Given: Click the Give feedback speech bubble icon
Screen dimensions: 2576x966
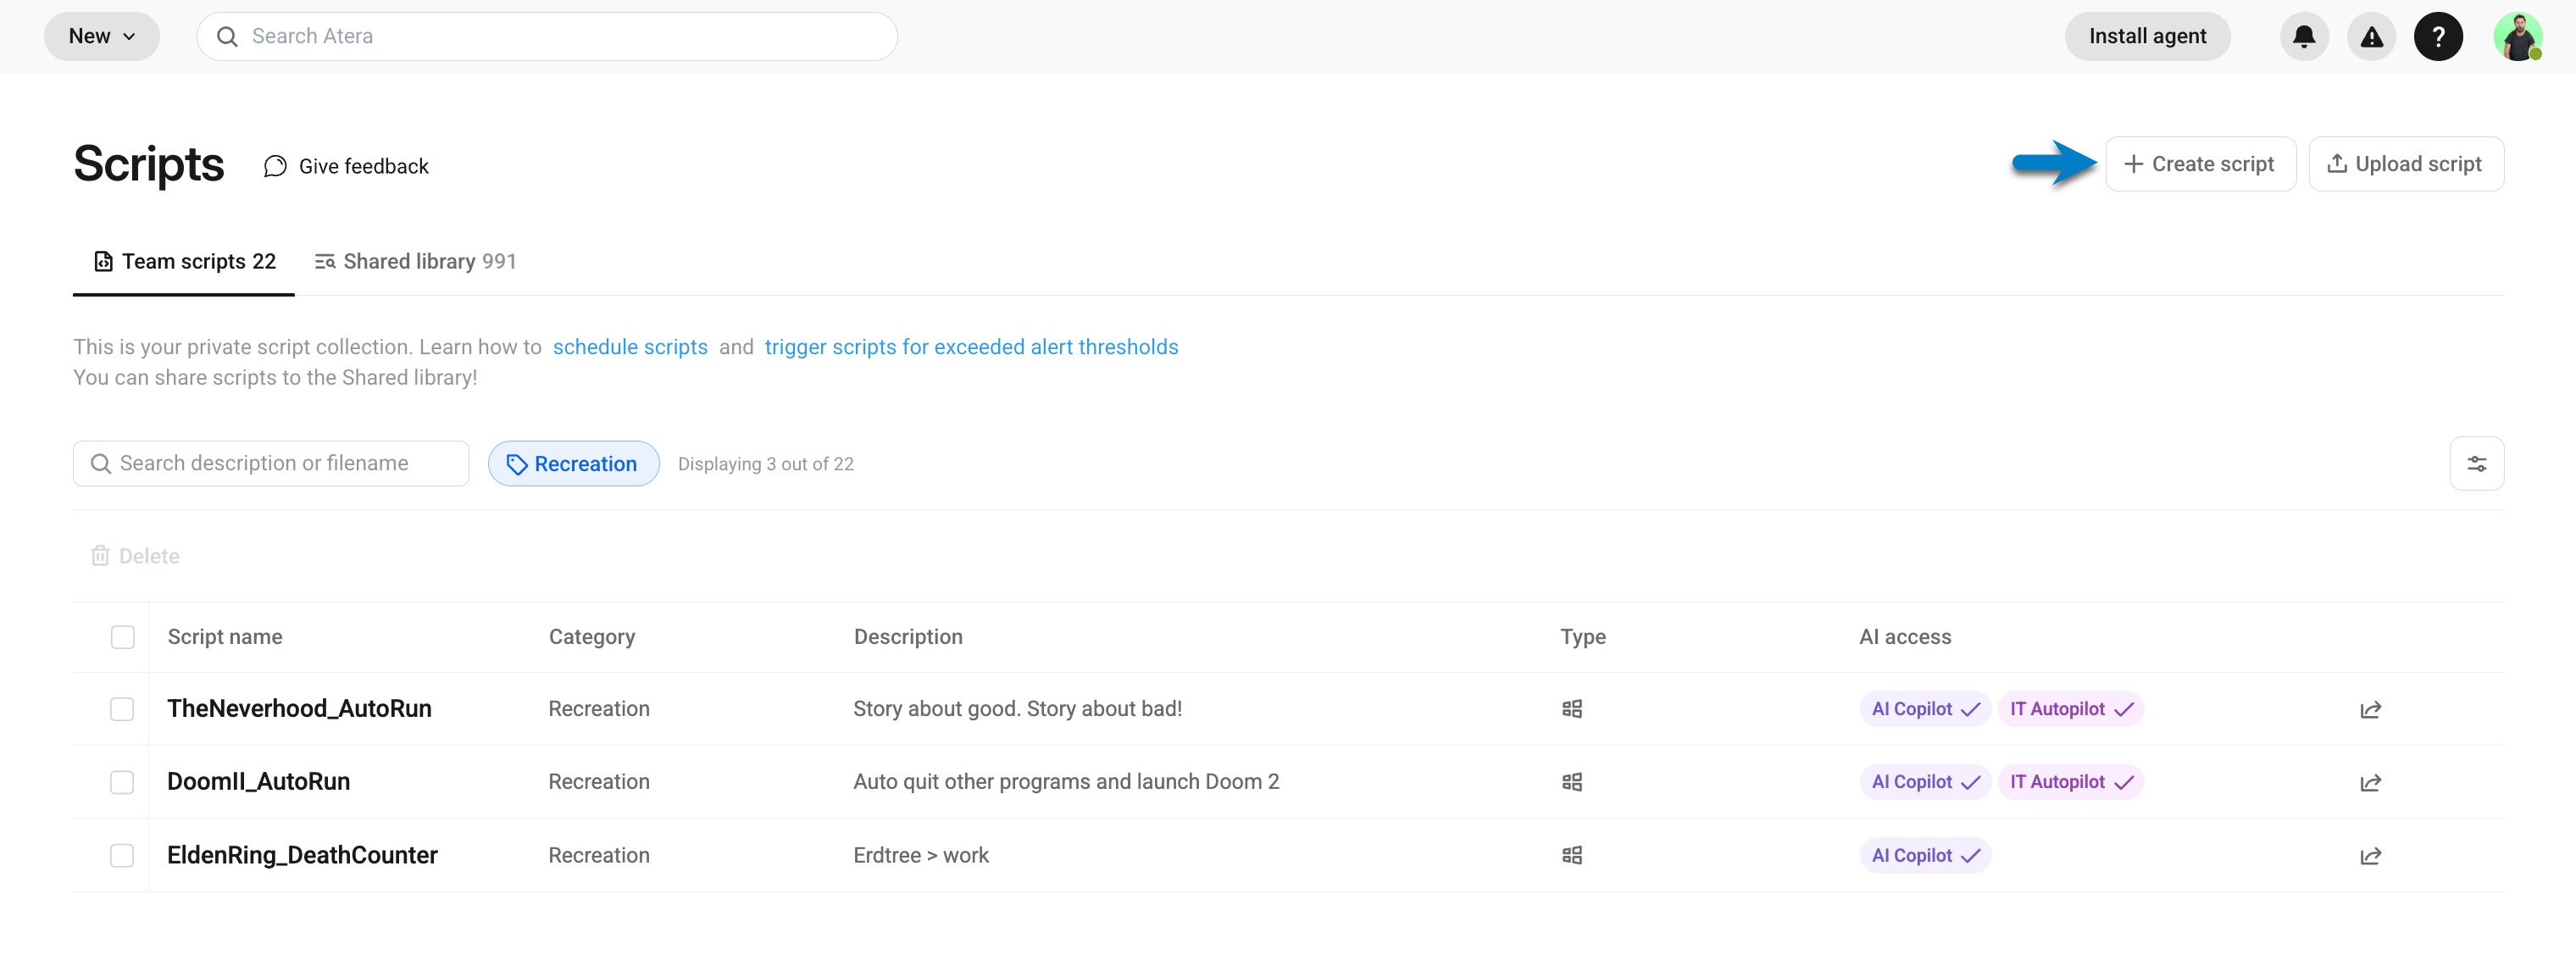Looking at the screenshot, I should [x=275, y=166].
